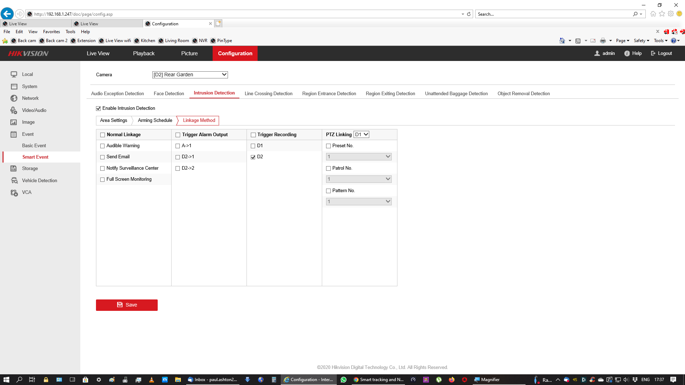The height and width of the screenshot is (385, 685).
Task: Click the Local monitor icon in sidebar
Action: pos(14,75)
